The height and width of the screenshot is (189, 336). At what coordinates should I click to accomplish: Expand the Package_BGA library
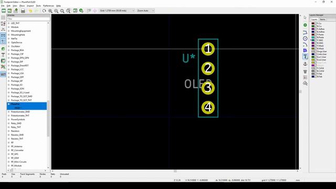9,50
